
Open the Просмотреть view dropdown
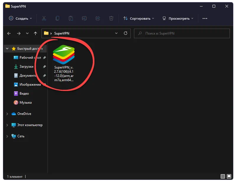point(178,18)
